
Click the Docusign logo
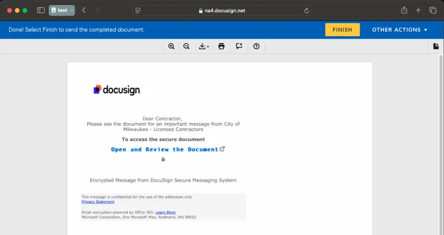[x=117, y=89]
